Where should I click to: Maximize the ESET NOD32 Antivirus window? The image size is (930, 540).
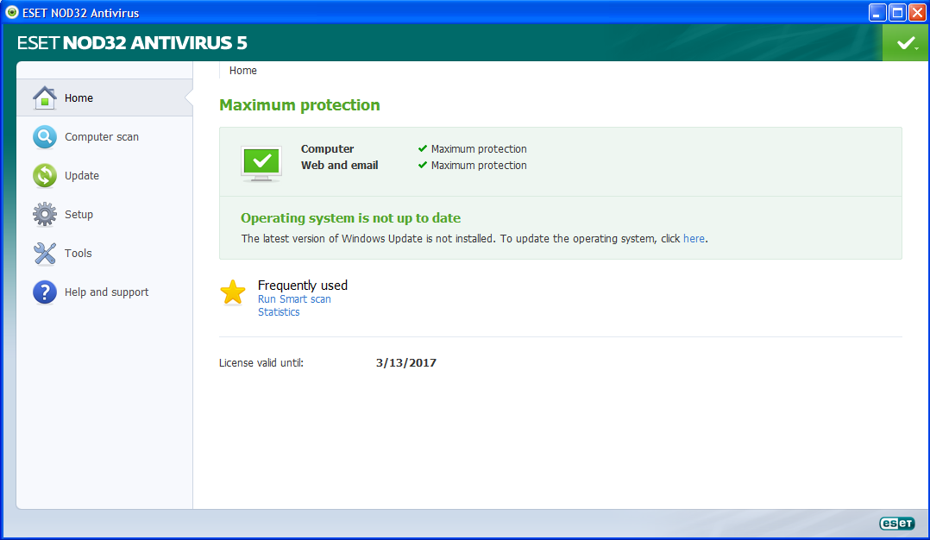click(x=897, y=12)
